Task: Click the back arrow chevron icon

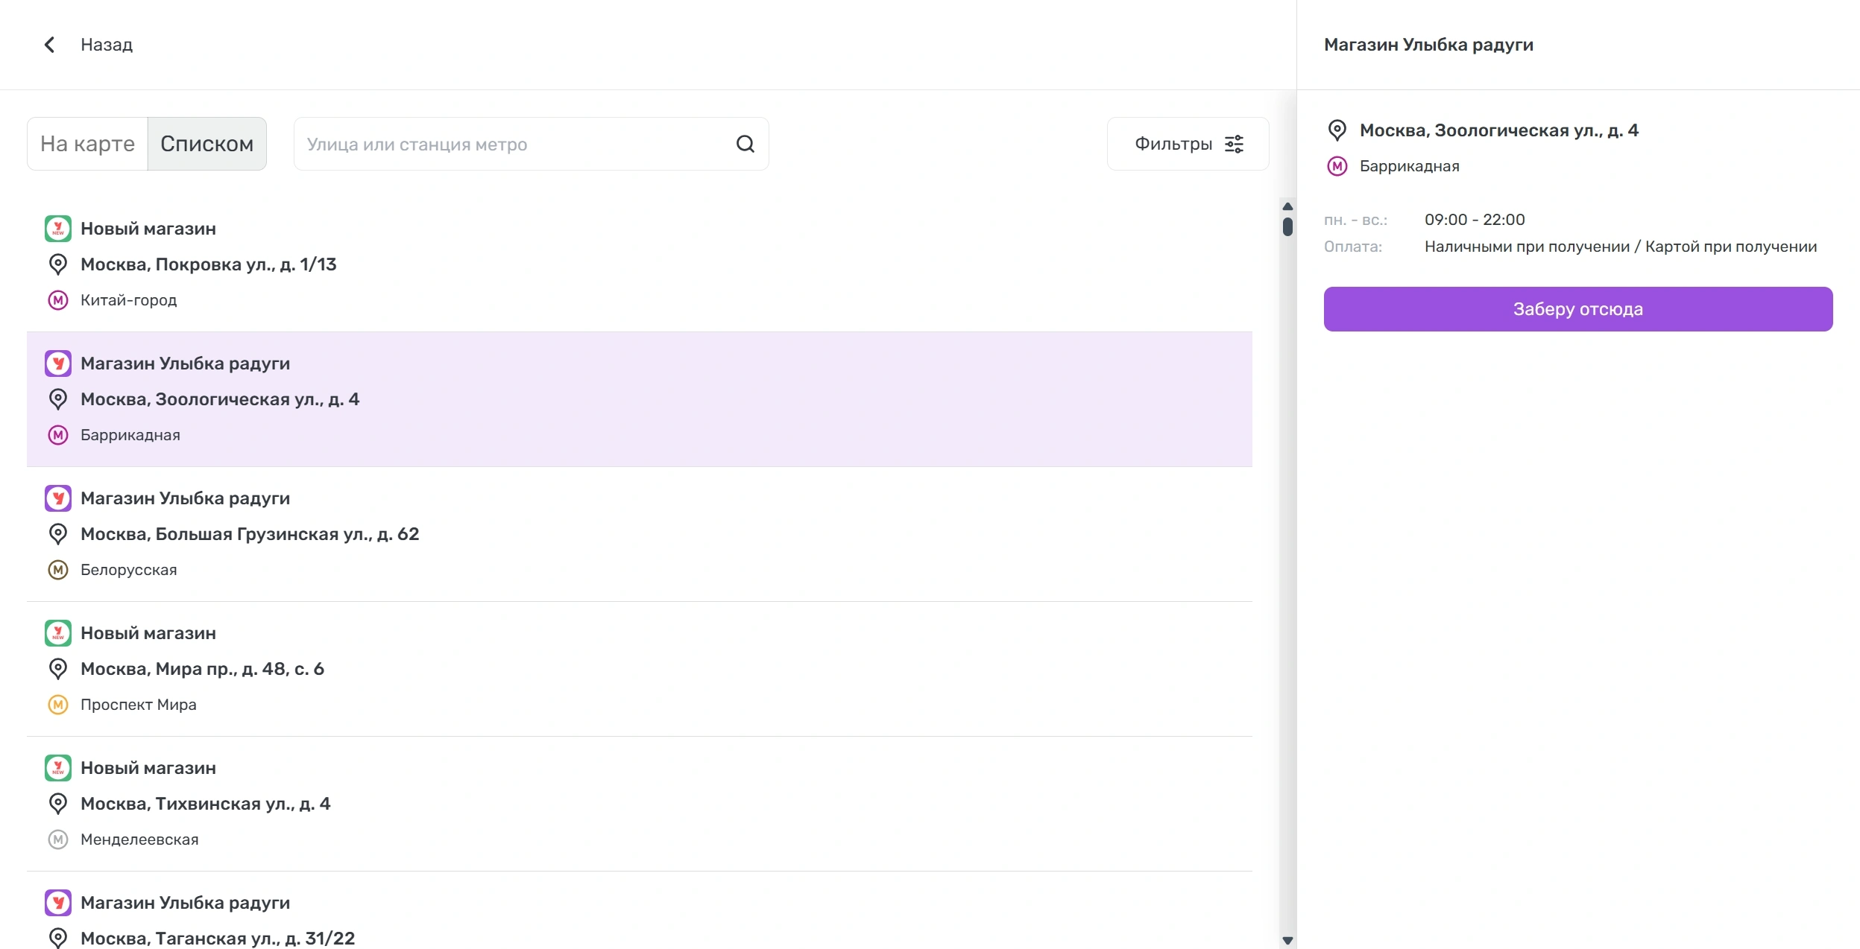Action: [x=49, y=45]
